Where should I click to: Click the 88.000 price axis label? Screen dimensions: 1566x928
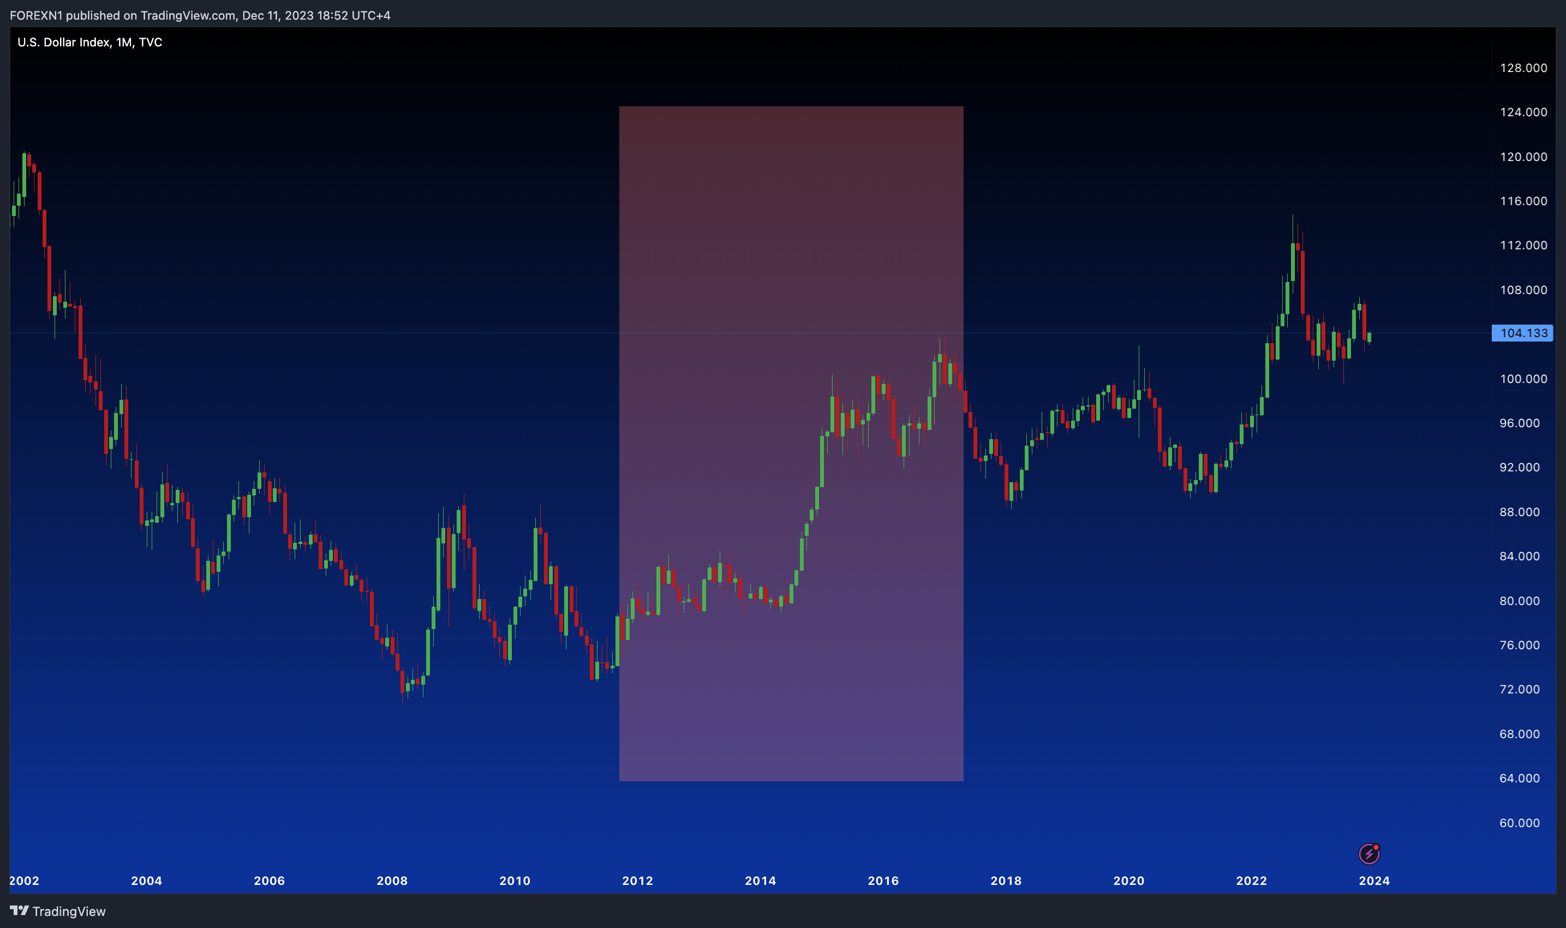[1520, 512]
